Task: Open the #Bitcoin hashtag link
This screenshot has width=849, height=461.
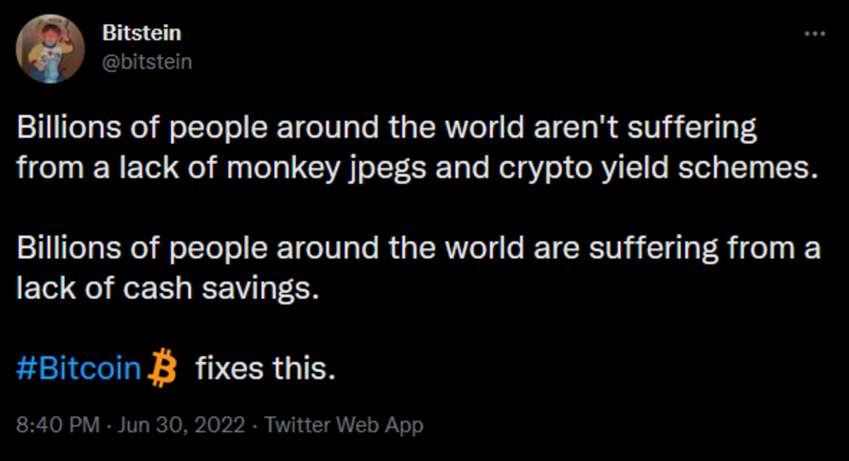Action: pyautogui.click(x=78, y=368)
